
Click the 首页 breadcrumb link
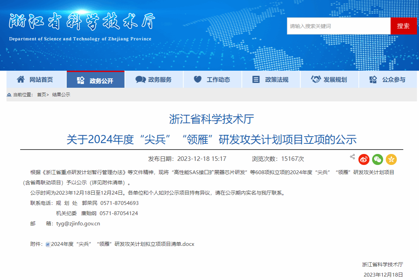42,95
